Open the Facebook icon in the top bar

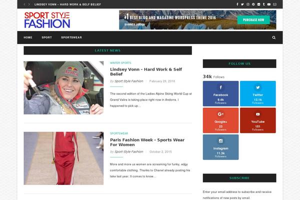click(x=237, y=4)
